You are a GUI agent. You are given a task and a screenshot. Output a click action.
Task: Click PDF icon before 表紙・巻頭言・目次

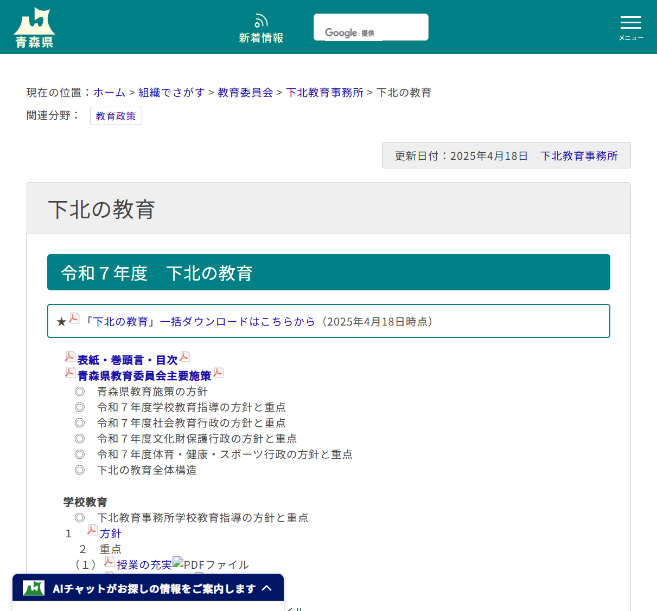tap(69, 356)
